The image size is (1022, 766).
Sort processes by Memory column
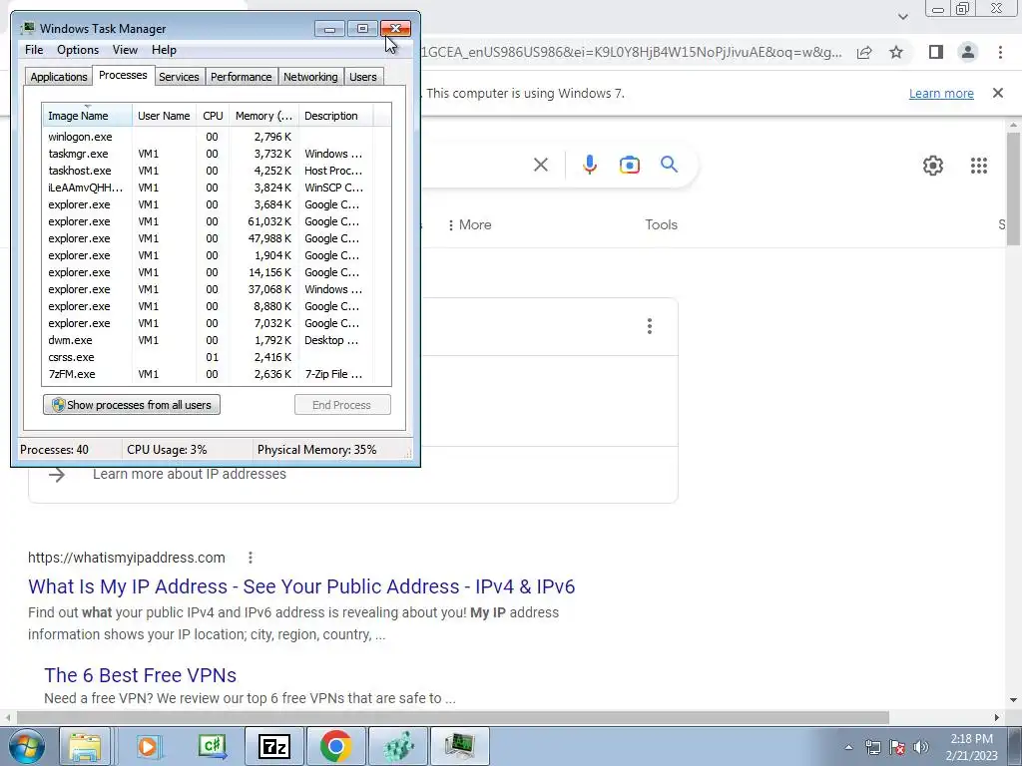263,116
